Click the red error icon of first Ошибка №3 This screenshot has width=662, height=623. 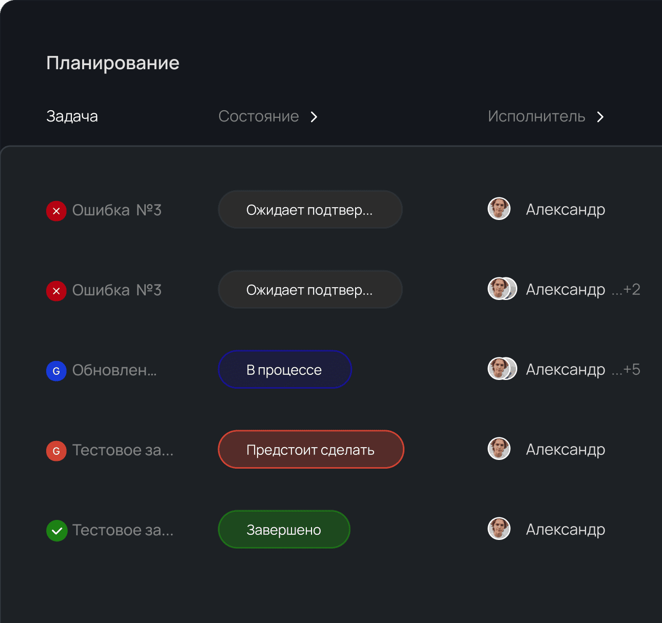click(56, 211)
